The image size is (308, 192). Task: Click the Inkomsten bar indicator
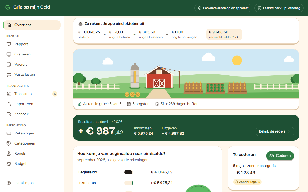[x=128, y=183]
